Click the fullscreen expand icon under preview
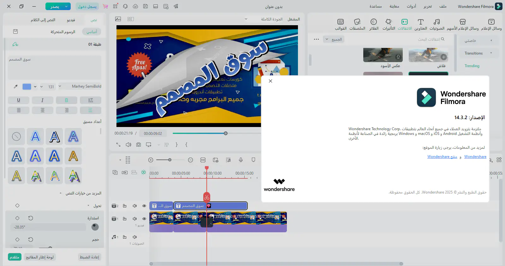505x266 pixels. tap(118, 145)
